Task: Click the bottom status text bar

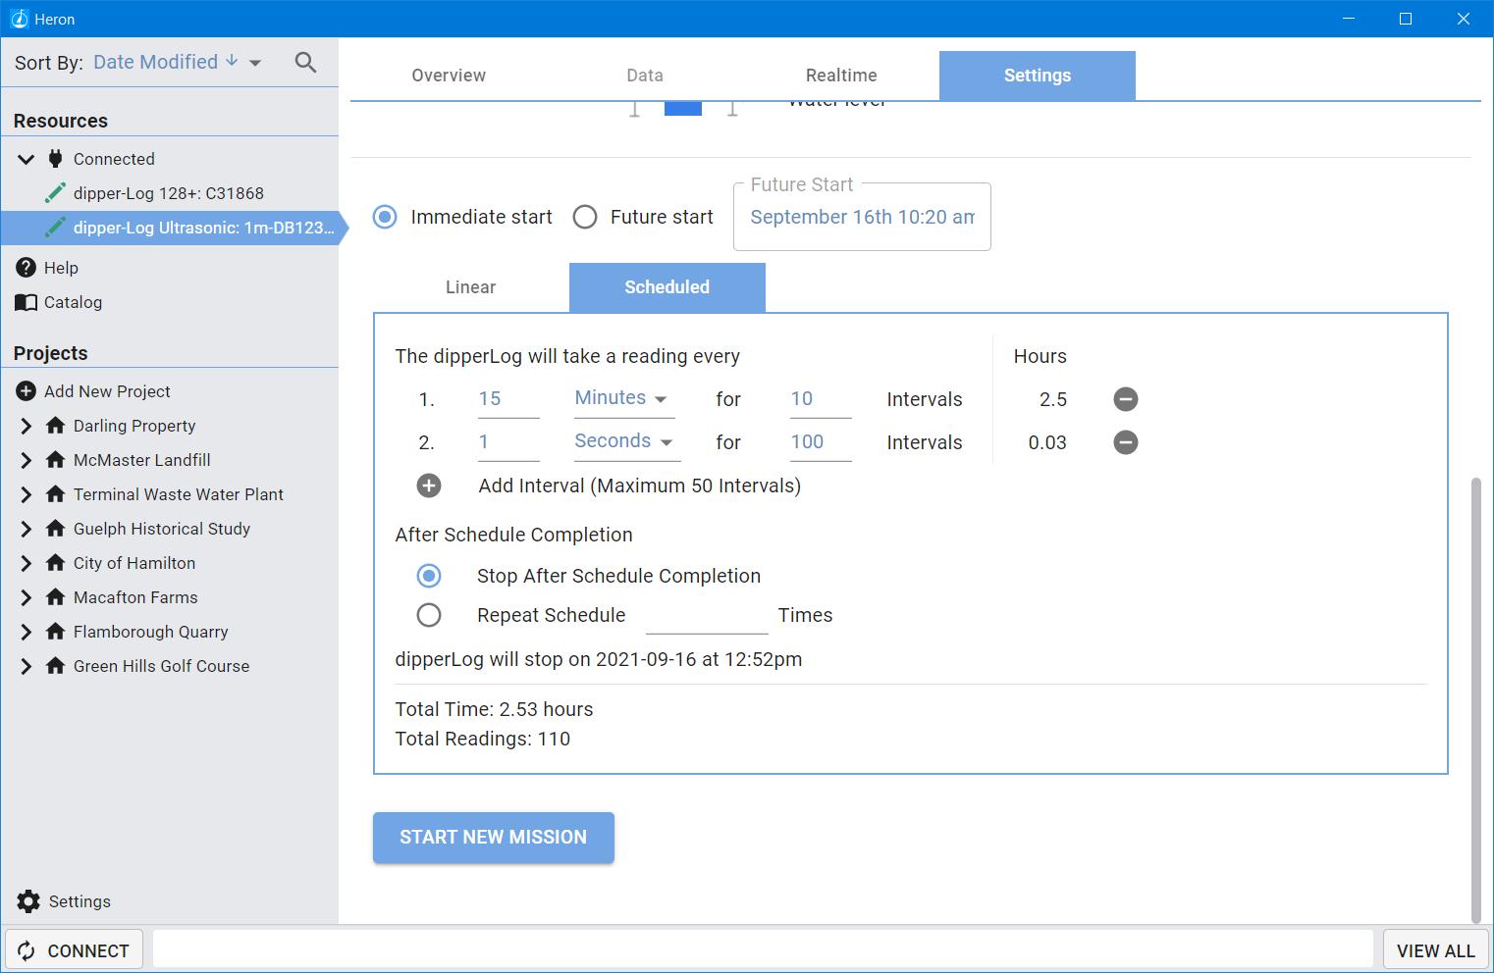Action: tap(763, 950)
